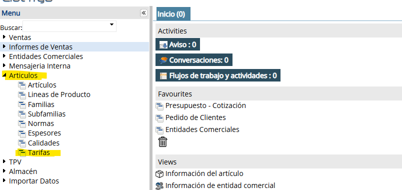Click the Importar Datos label
The height and width of the screenshot is (190, 402).
pos(34,181)
